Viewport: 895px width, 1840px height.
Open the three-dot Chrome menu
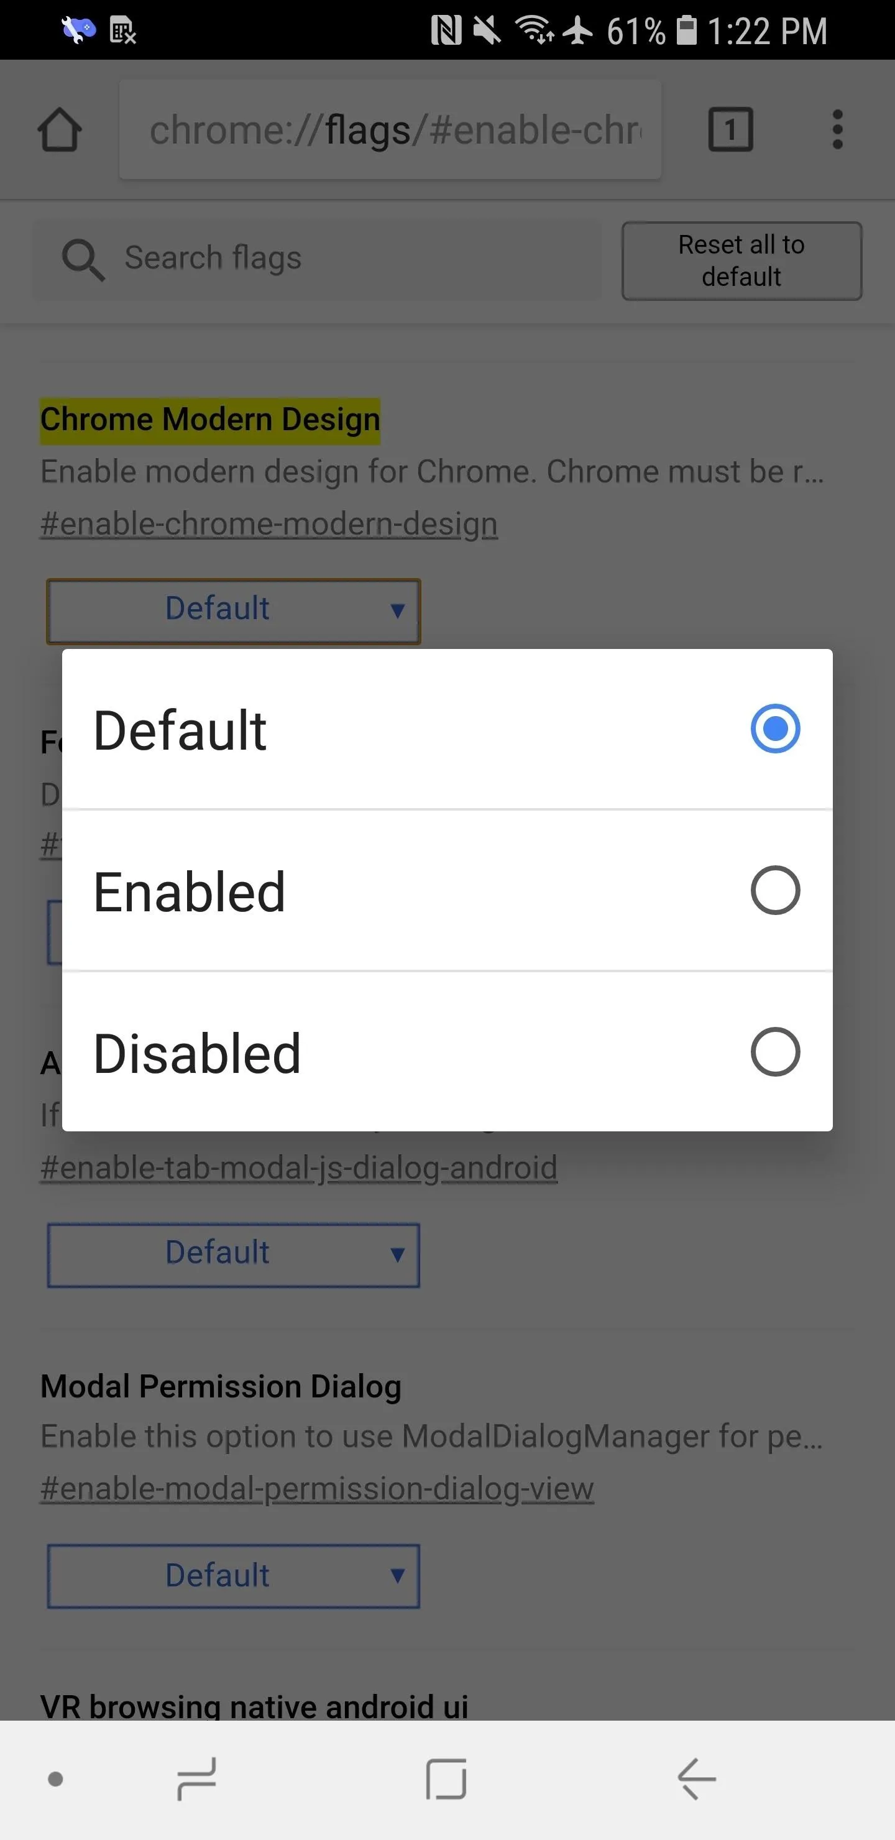(837, 129)
